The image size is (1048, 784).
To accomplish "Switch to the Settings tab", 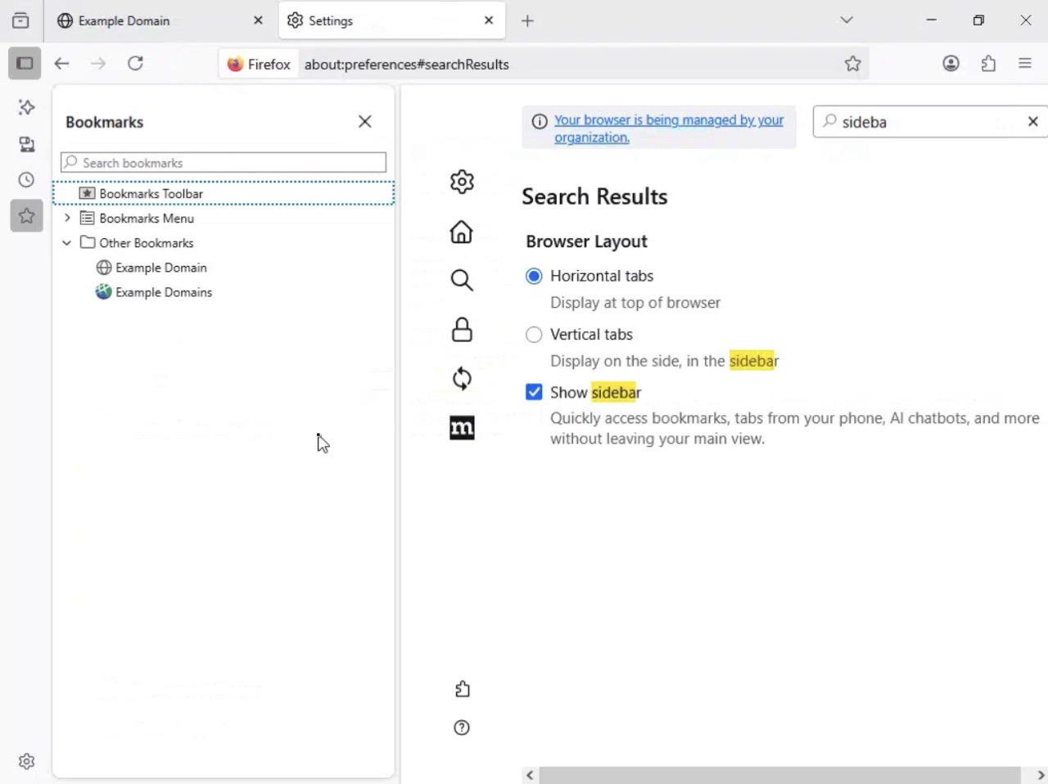I will coord(392,20).
